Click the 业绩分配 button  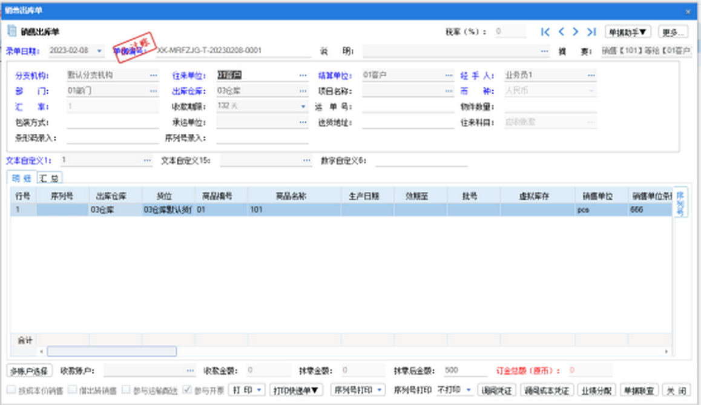[x=596, y=390]
